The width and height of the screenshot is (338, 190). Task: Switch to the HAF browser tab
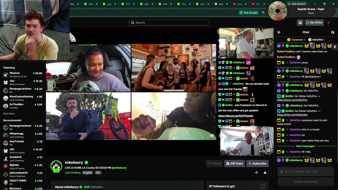(165, 4)
